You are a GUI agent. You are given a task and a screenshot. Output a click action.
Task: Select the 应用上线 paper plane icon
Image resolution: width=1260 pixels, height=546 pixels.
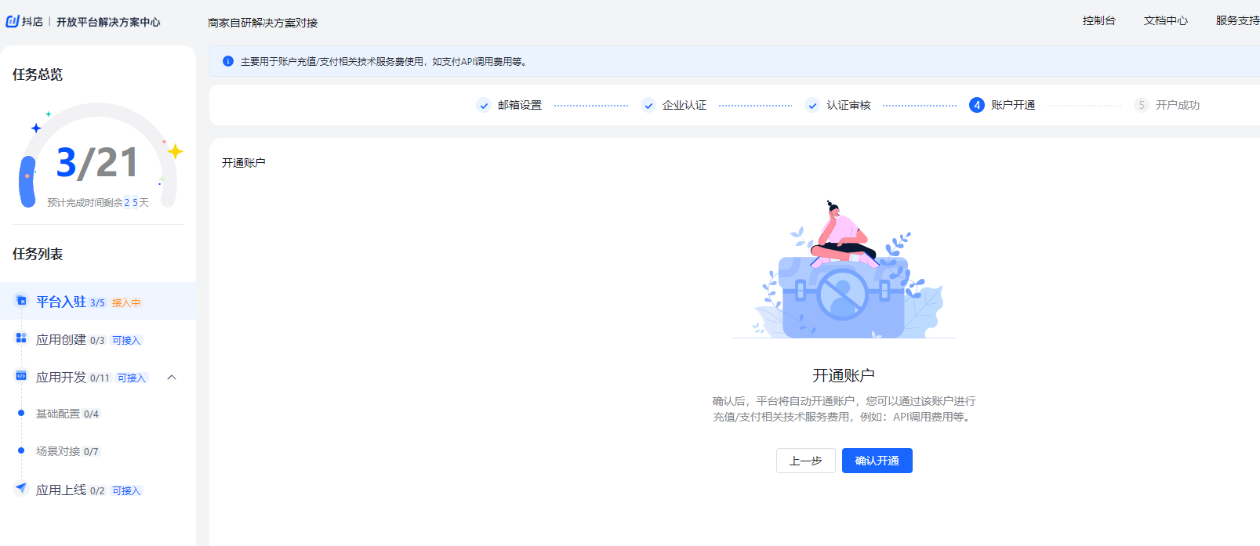pos(21,488)
